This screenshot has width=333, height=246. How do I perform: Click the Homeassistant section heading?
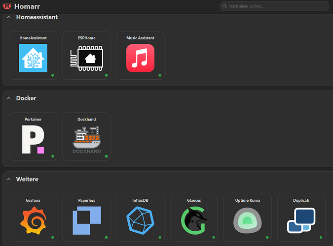point(37,17)
